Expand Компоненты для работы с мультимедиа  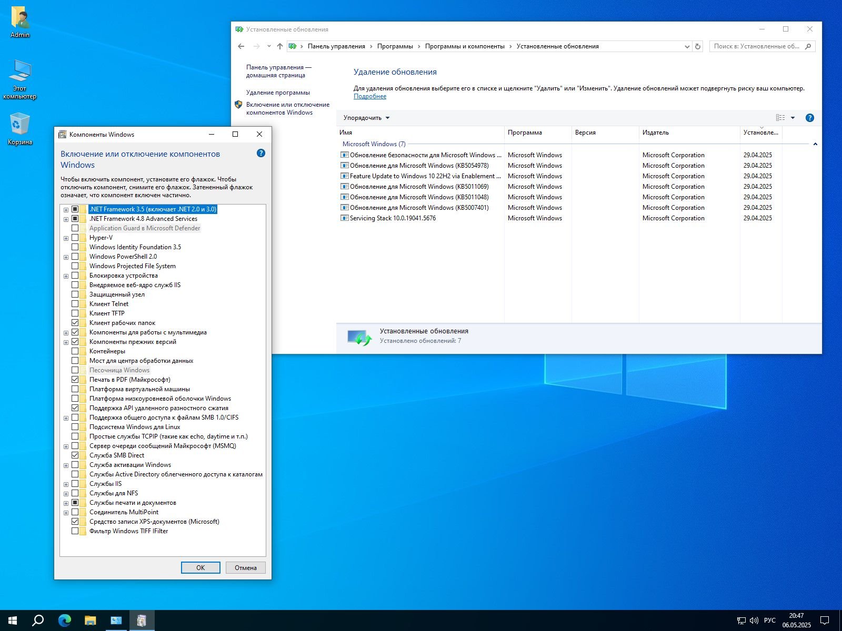(x=66, y=333)
